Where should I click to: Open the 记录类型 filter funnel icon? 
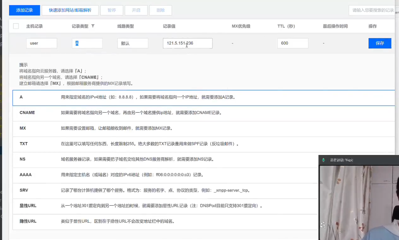93,26
